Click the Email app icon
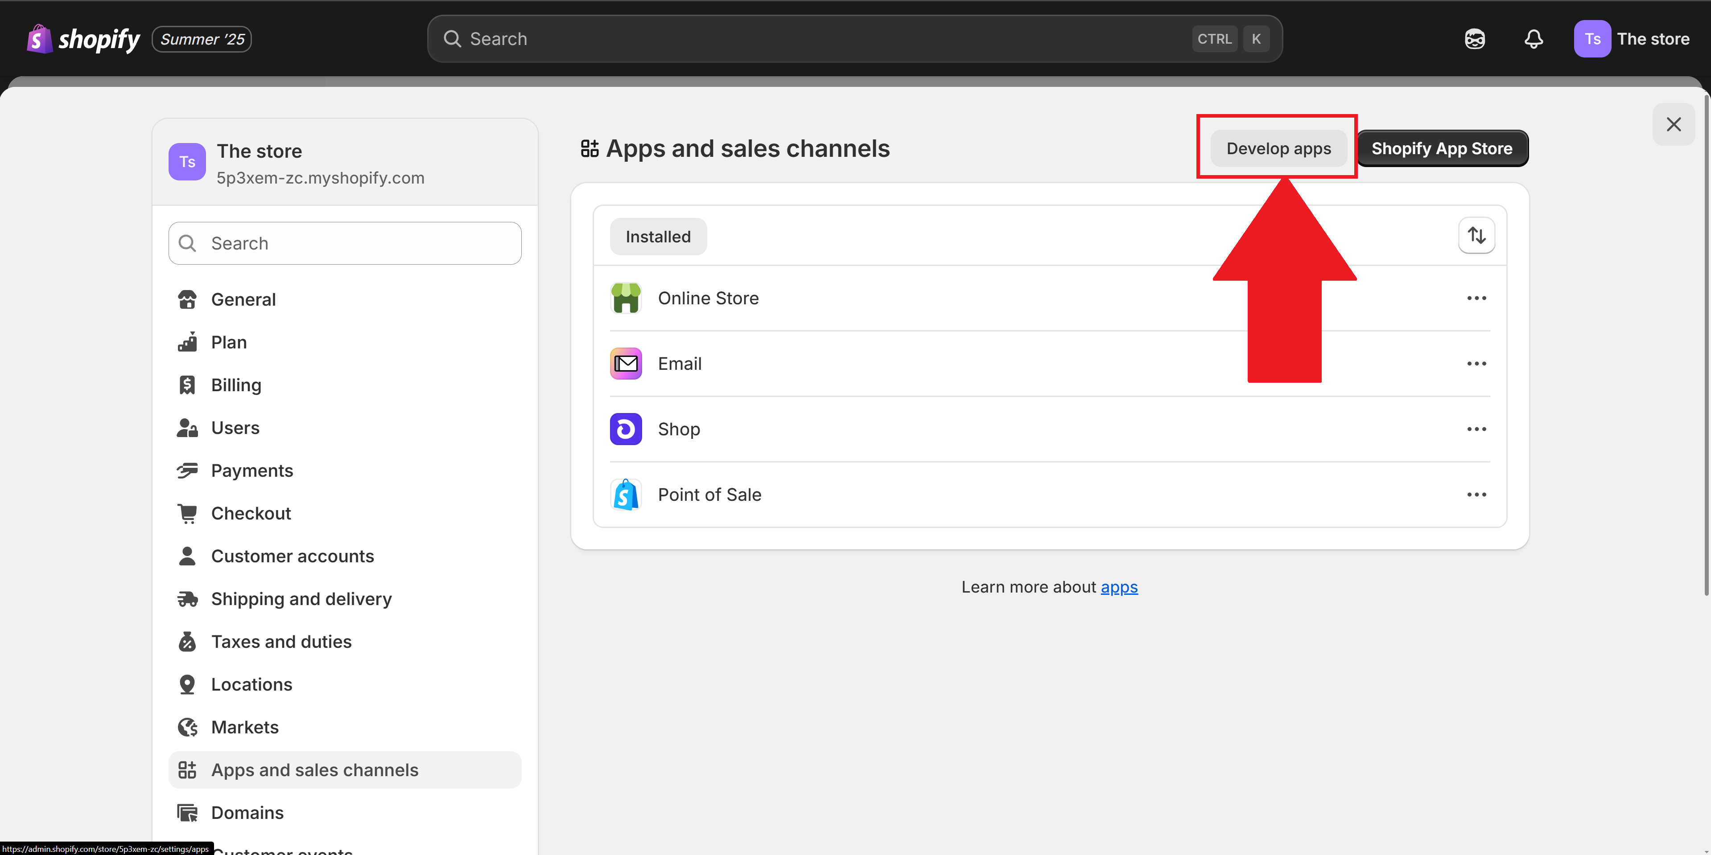 tap(625, 363)
